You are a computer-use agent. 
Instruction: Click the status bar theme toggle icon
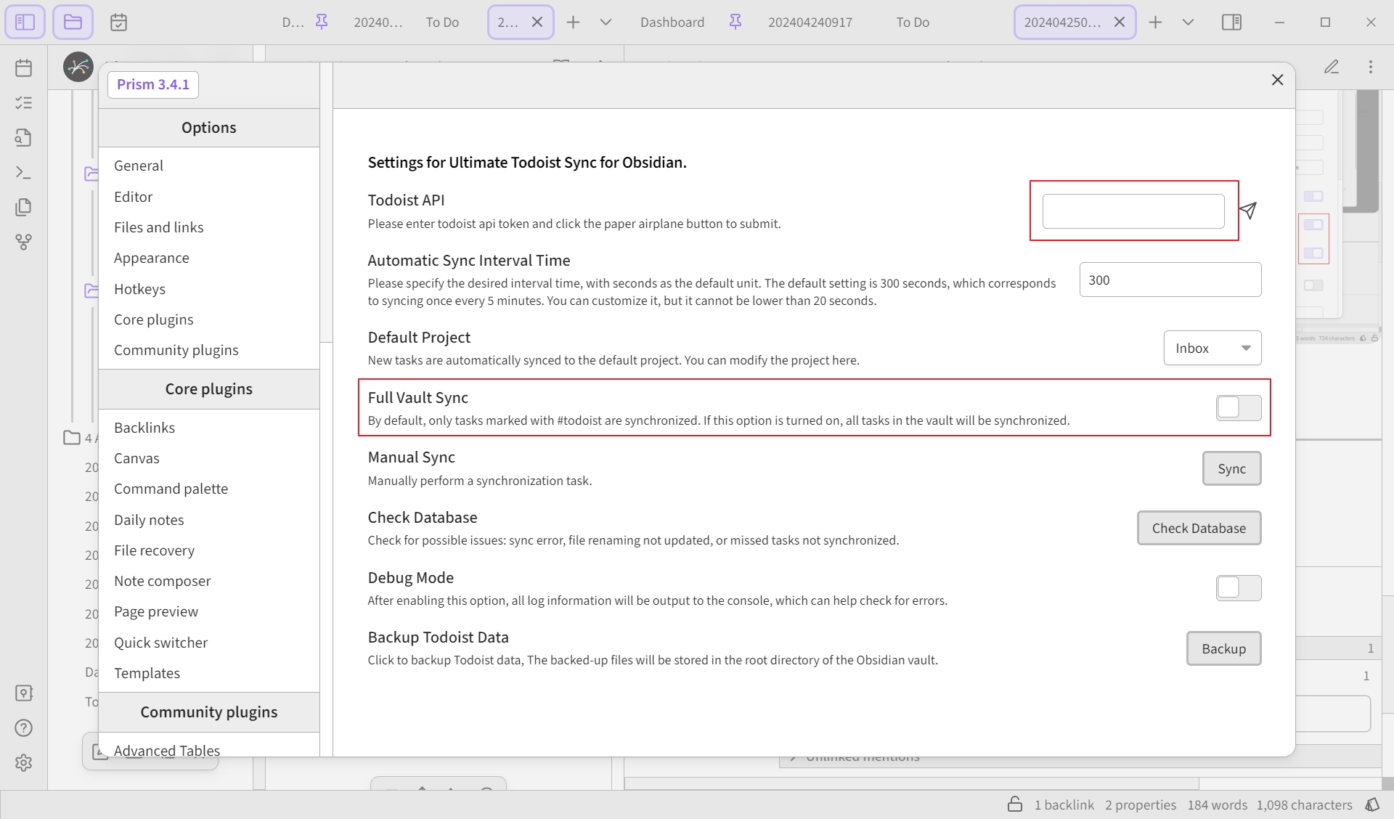(1372, 804)
